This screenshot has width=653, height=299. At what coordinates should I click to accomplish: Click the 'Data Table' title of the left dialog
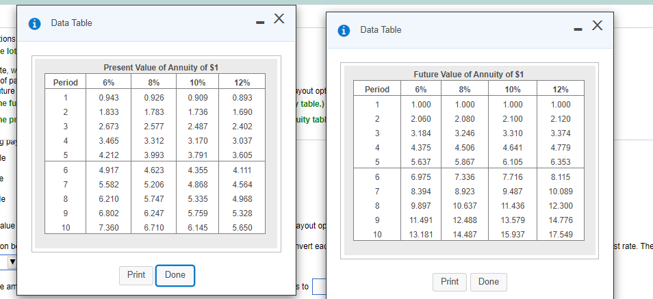pyautogui.click(x=71, y=23)
